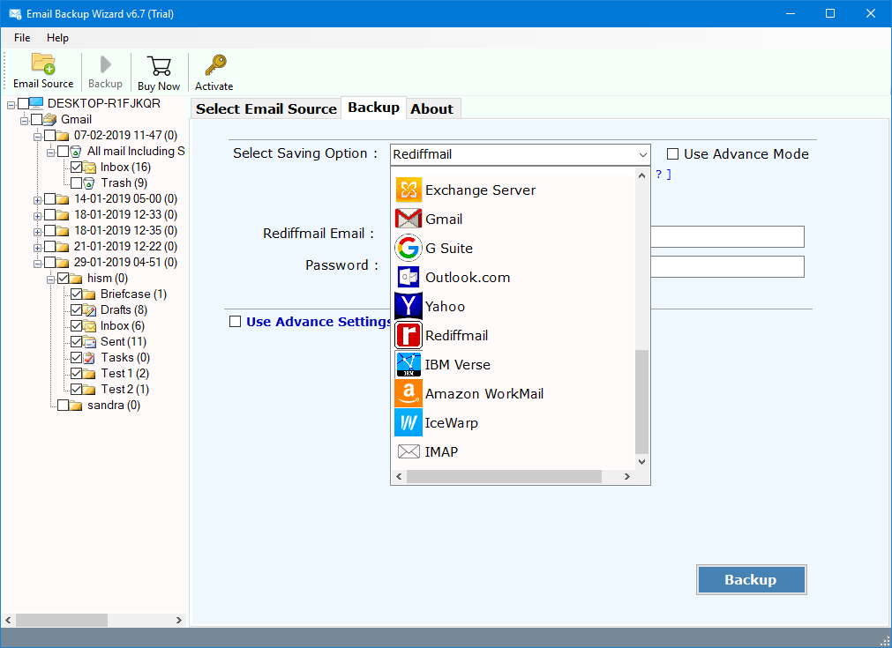This screenshot has height=648, width=892.
Task: Click the Gmail folder icon in tree
Action: pyautogui.click(x=50, y=119)
